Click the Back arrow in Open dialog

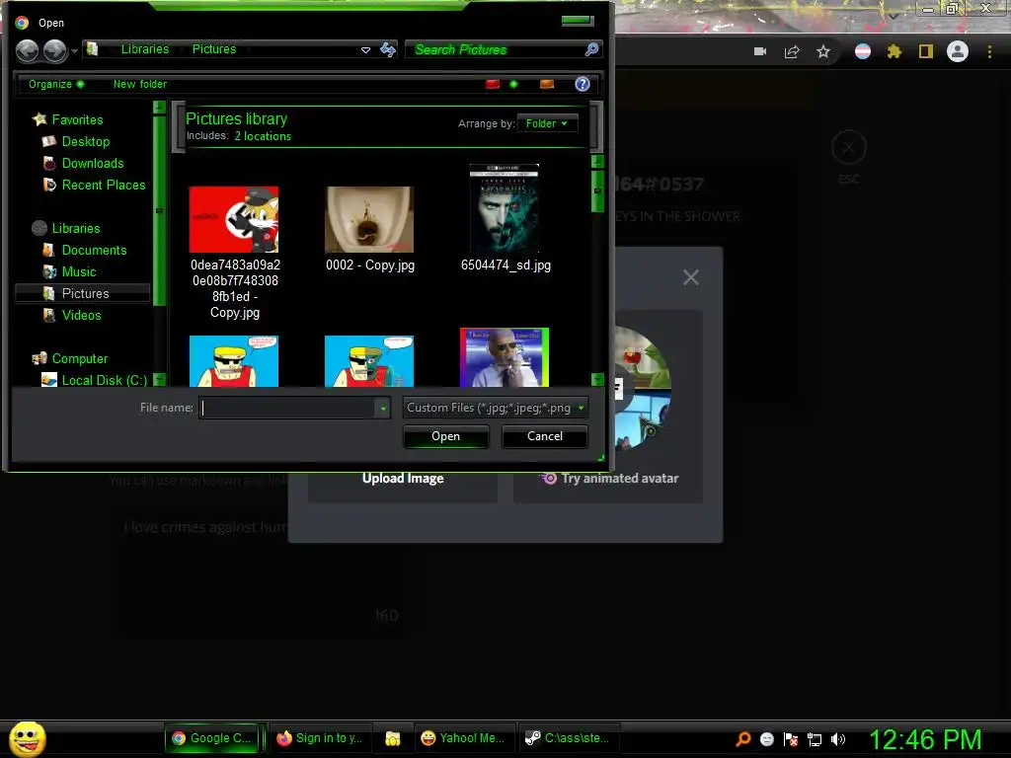click(x=27, y=50)
